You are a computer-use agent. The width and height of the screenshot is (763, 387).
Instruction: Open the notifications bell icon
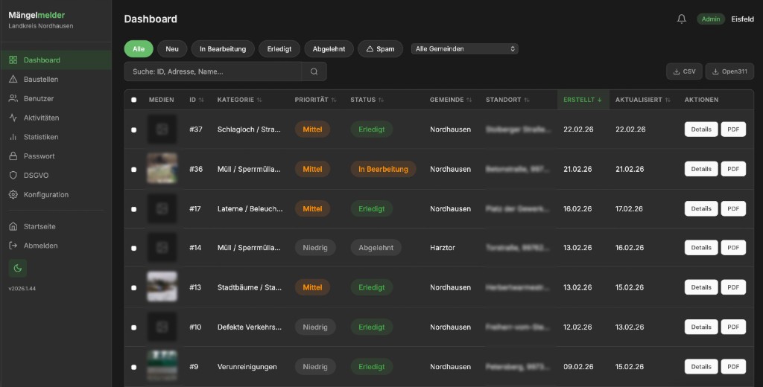[x=681, y=19]
